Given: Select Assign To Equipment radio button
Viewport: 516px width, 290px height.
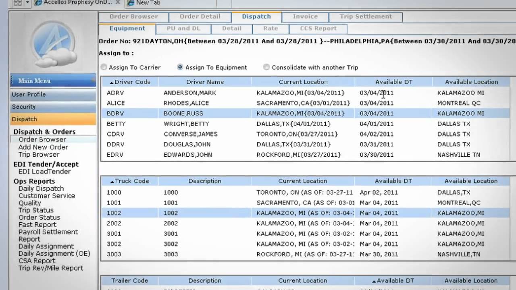Looking at the screenshot, I should tap(180, 67).
